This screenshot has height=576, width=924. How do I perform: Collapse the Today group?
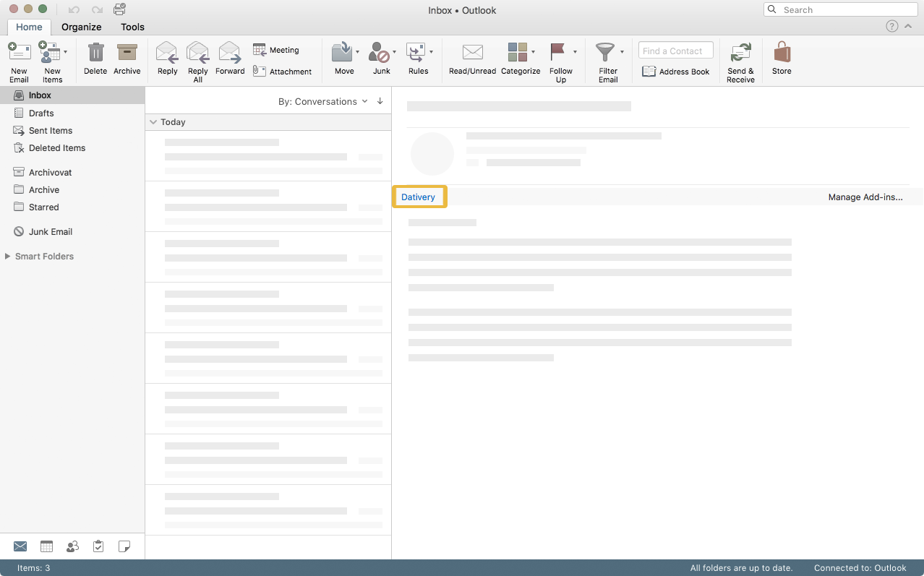click(153, 122)
